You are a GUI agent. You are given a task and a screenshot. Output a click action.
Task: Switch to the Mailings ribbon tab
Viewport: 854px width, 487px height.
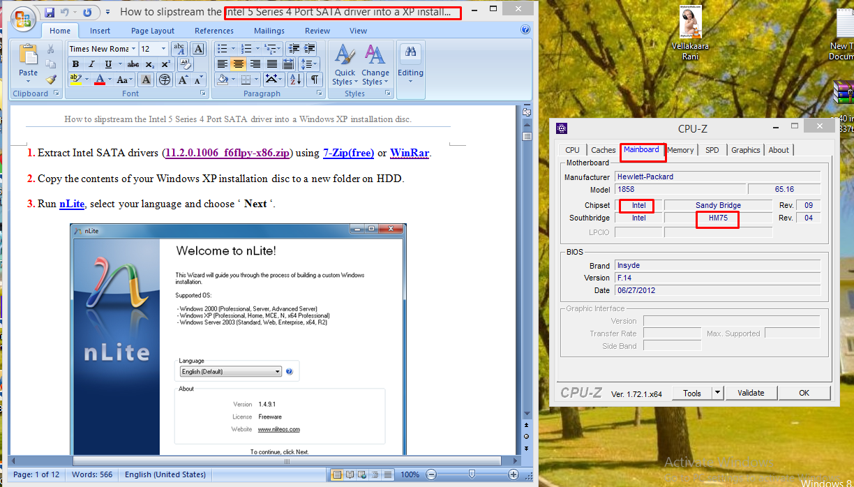(269, 31)
